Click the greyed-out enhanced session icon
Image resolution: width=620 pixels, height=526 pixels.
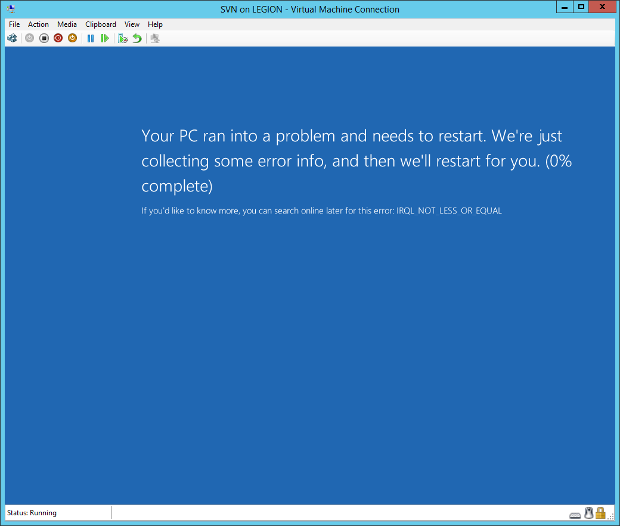155,38
